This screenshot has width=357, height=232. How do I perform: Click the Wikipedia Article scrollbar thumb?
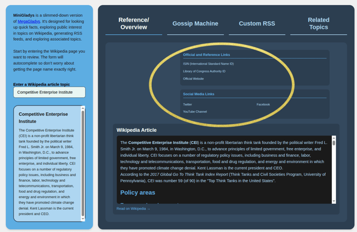click(x=334, y=143)
